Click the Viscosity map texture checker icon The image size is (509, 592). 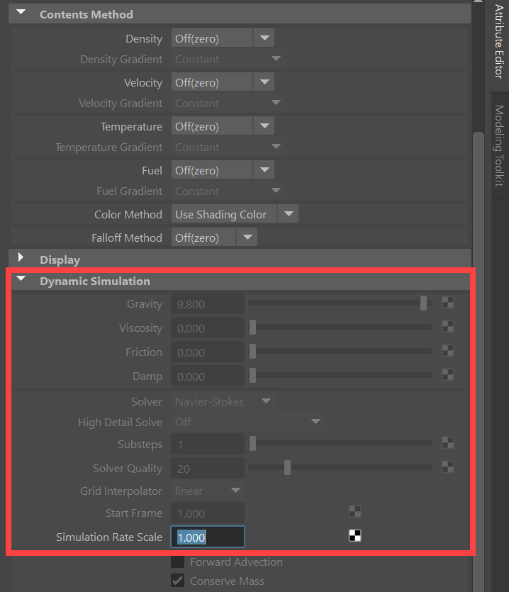[448, 327]
